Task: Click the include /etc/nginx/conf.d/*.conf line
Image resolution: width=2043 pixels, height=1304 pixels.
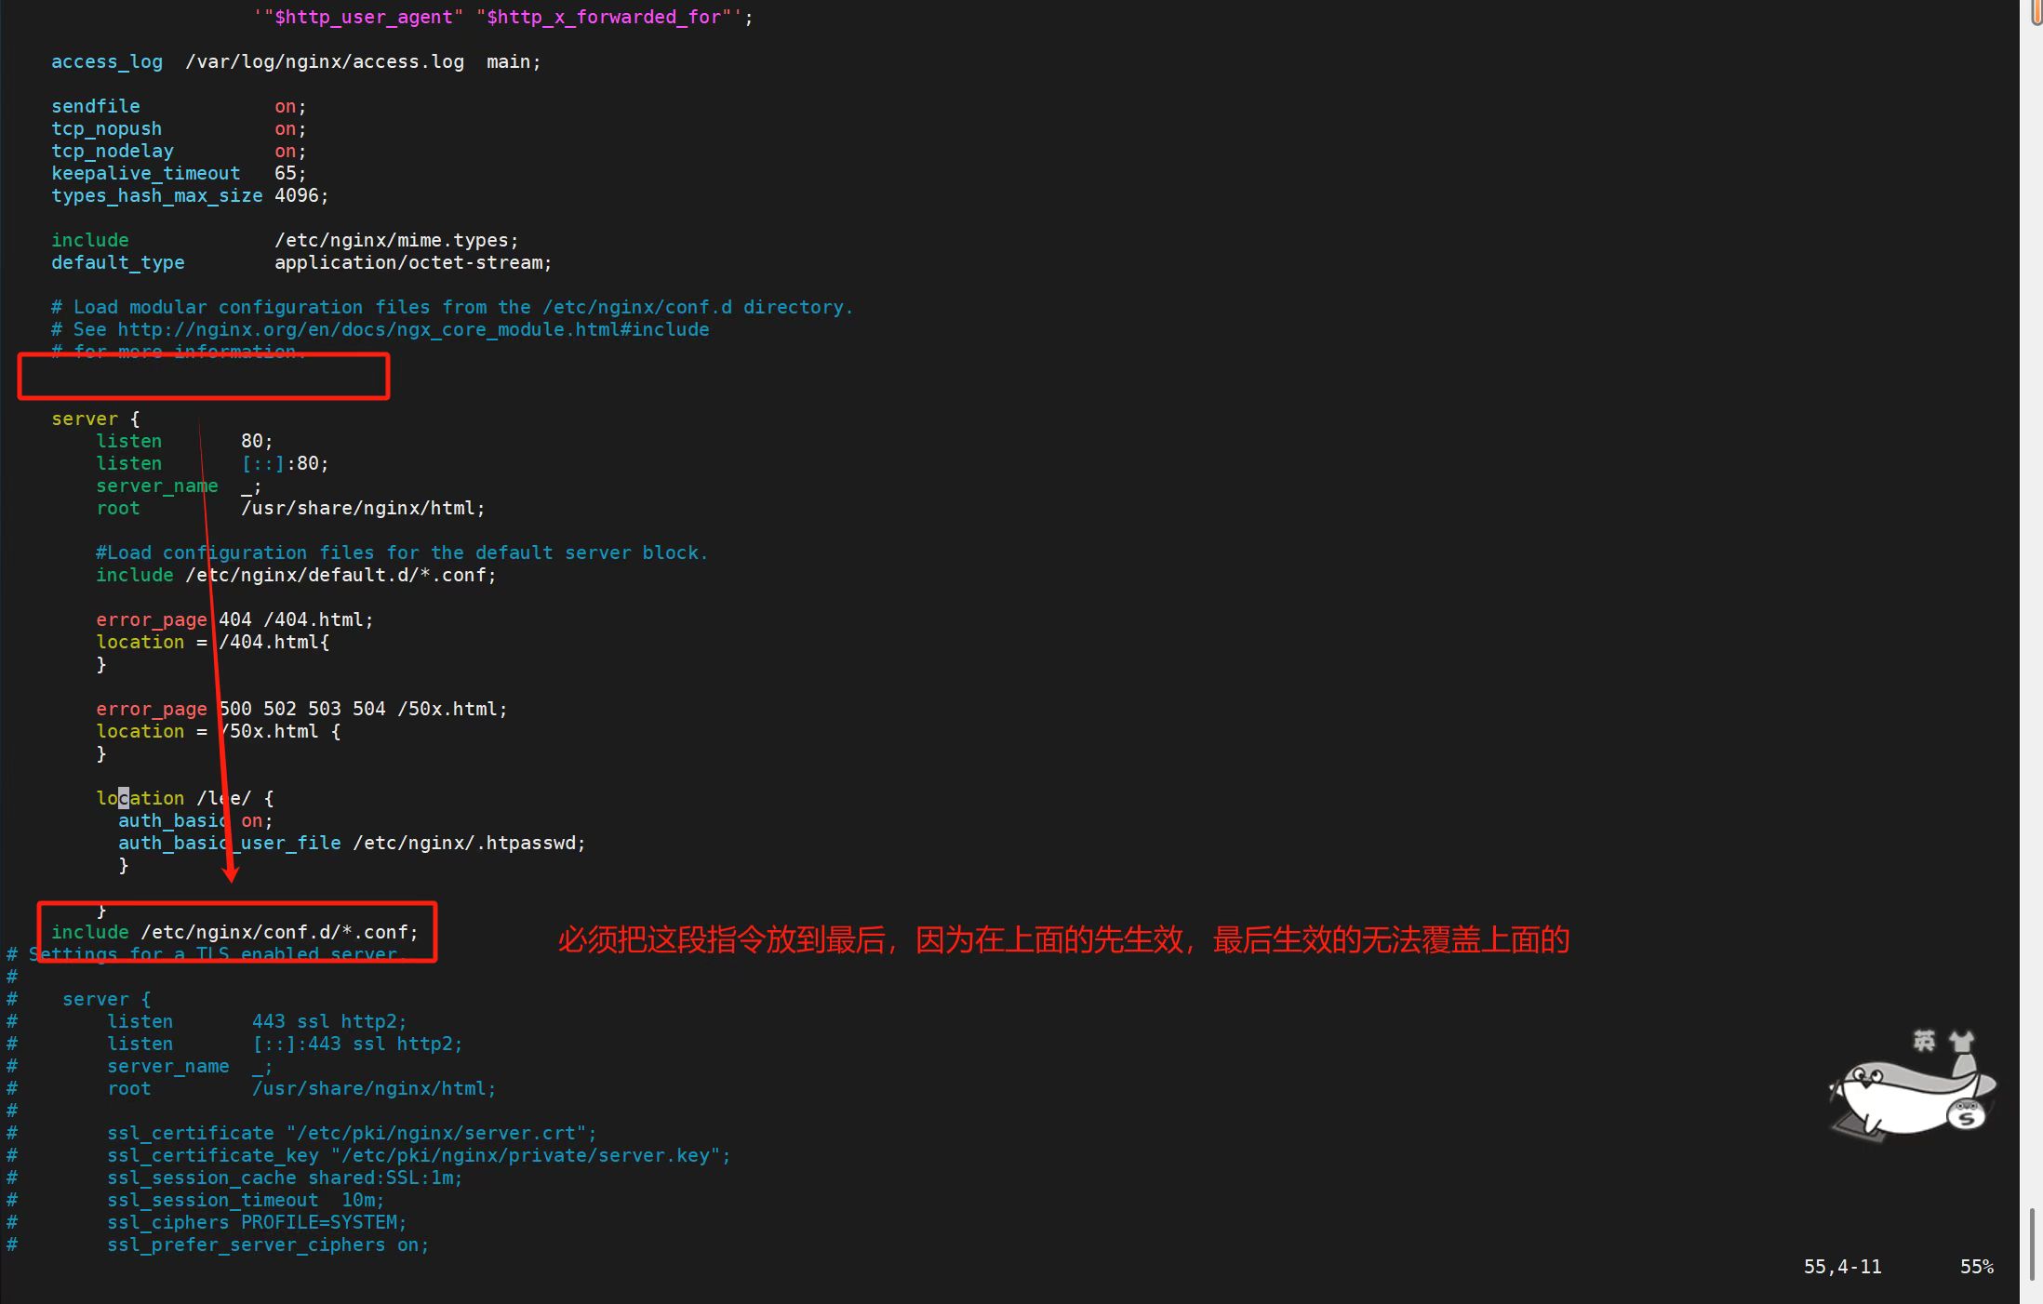Action: [x=234, y=932]
